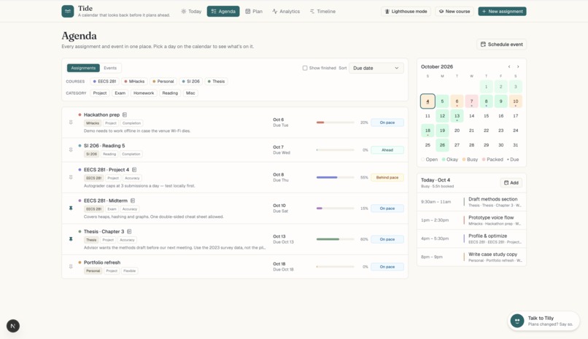Enable Lighthouse mode
Screen dimensions: 588x339
tap(406, 11)
